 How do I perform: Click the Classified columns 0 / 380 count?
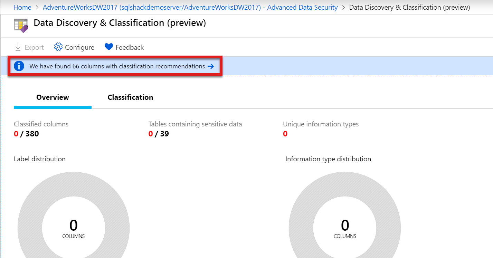click(26, 134)
